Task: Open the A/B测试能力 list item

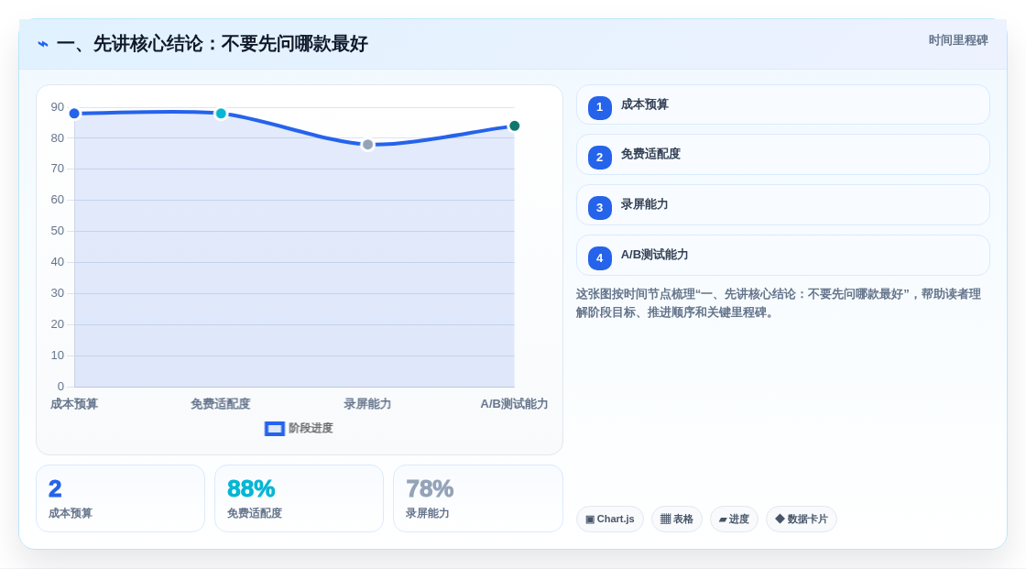Action: [782, 256]
